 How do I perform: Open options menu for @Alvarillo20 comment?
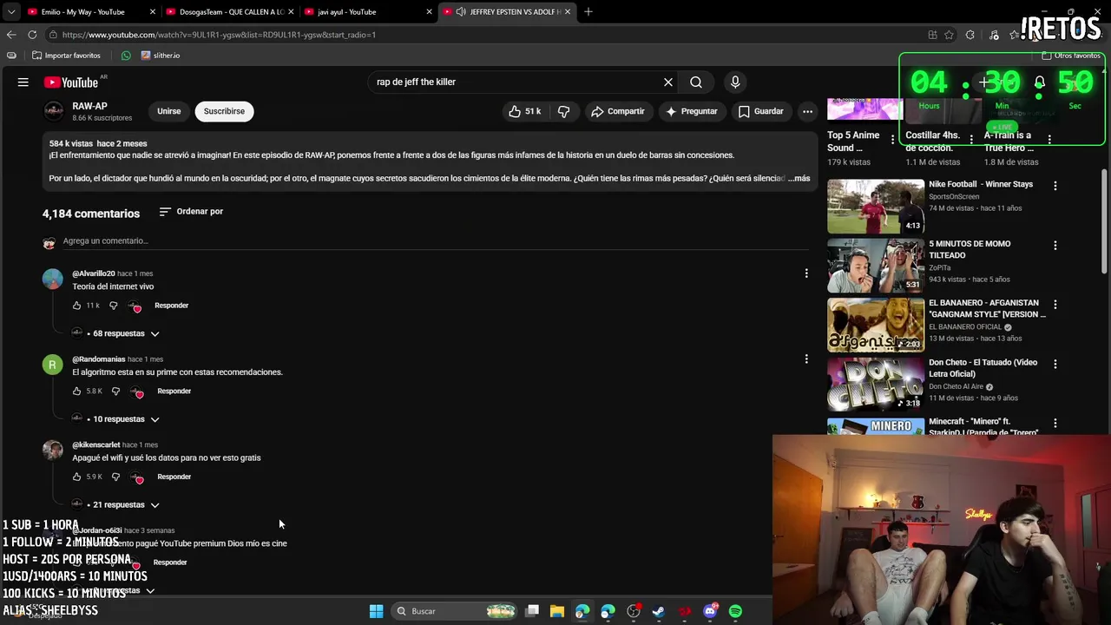coord(806,273)
